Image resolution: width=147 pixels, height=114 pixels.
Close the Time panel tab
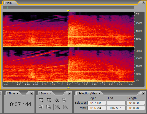[x=18, y=93]
